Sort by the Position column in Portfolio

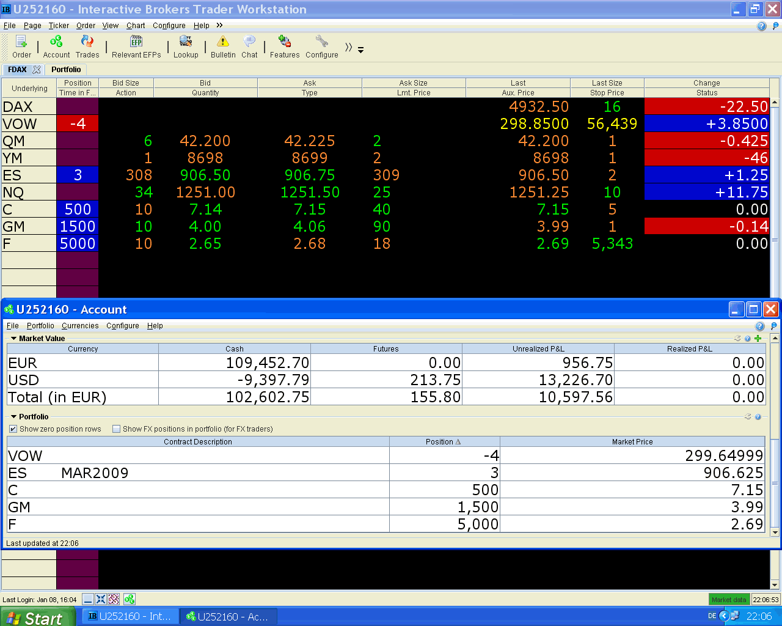pyautogui.click(x=444, y=441)
